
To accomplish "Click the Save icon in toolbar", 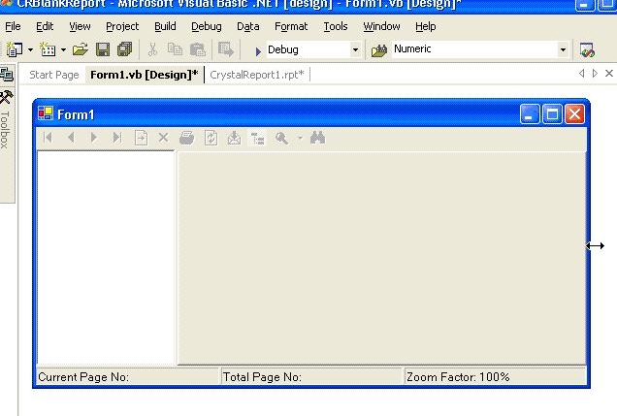I will pos(103,49).
